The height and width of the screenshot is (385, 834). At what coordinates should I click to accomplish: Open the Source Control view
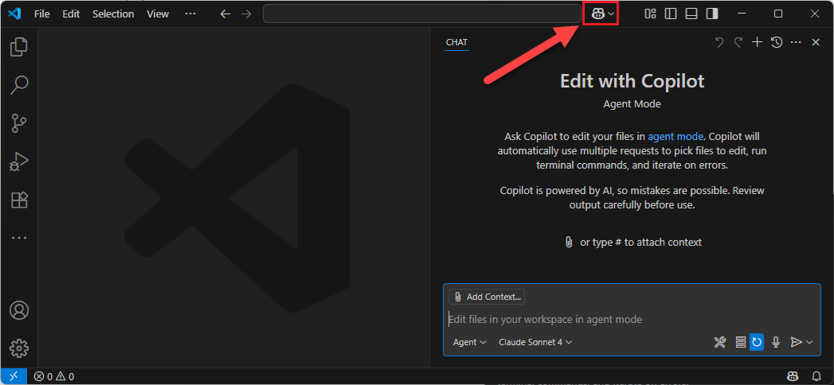(x=18, y=122)
